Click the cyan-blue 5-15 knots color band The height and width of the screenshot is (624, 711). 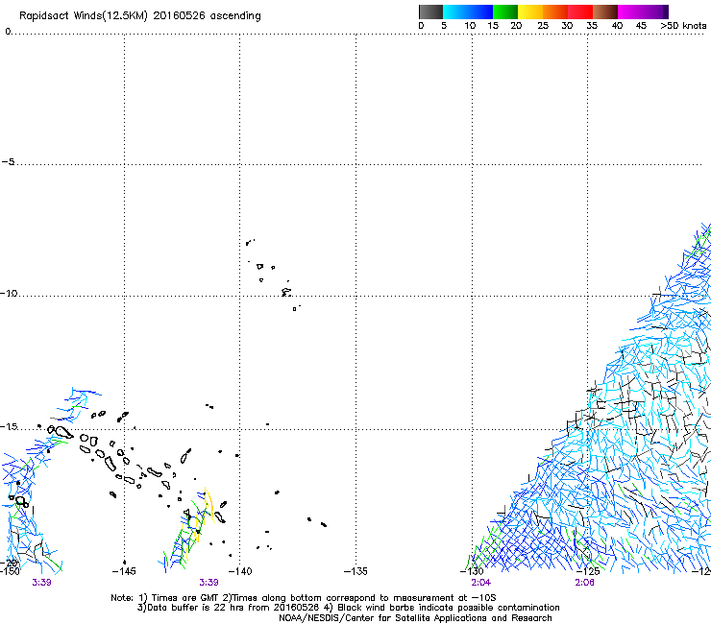468,12
